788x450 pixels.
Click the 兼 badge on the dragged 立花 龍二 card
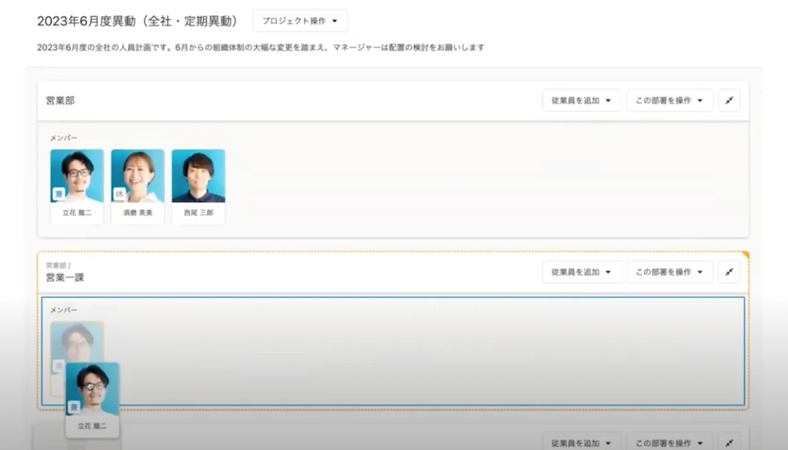[74, 407]
